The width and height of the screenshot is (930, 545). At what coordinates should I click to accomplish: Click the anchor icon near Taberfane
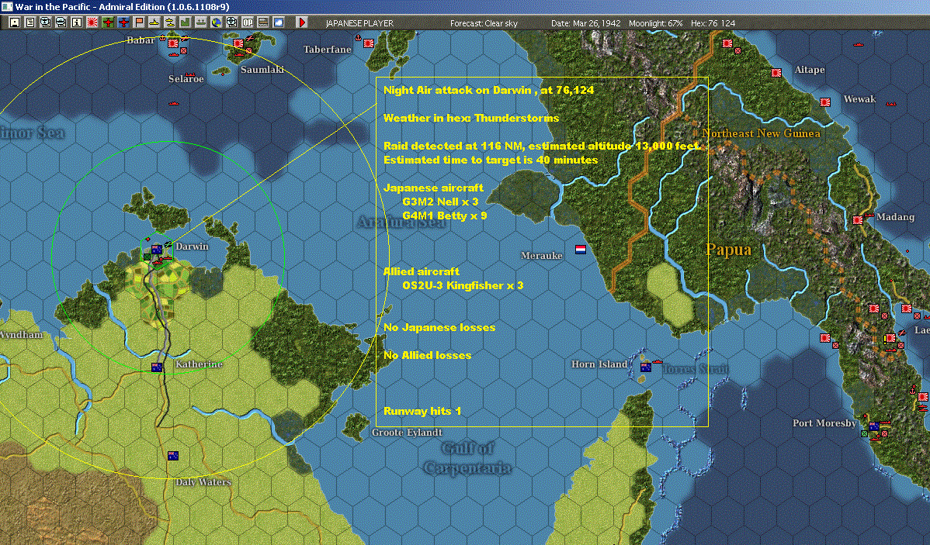358,38
